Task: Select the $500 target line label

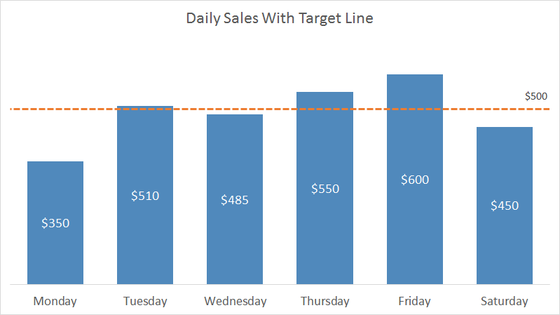Action: pos(536,96)
